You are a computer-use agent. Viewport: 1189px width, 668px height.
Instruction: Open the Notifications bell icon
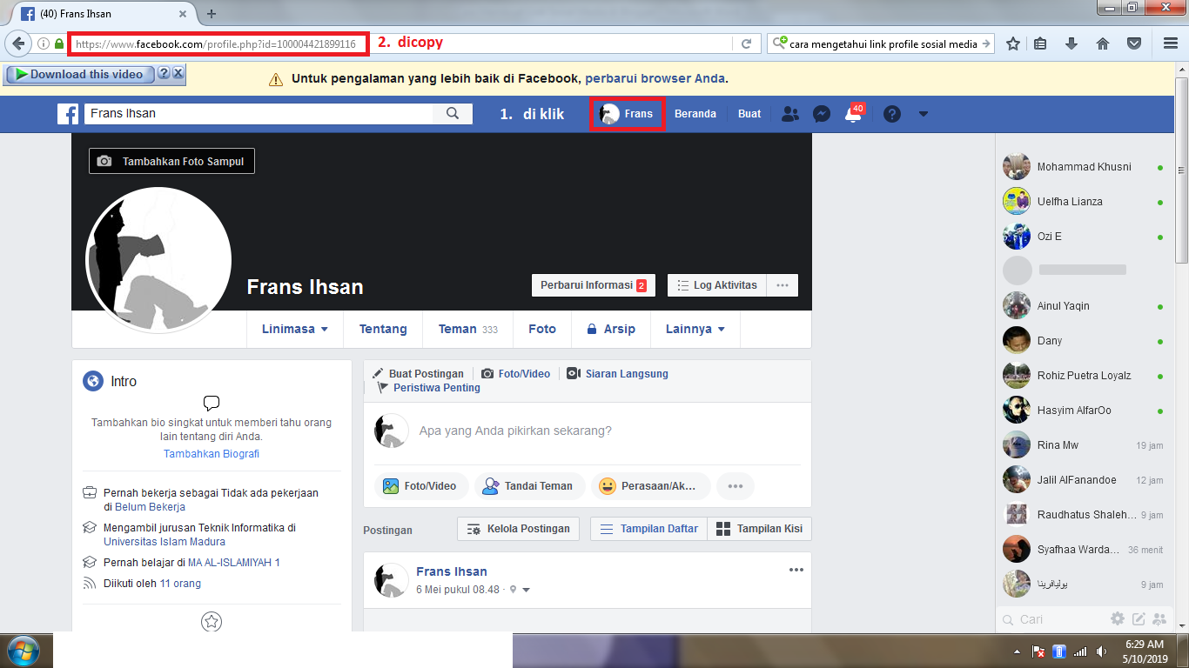[x=853, y=114]
